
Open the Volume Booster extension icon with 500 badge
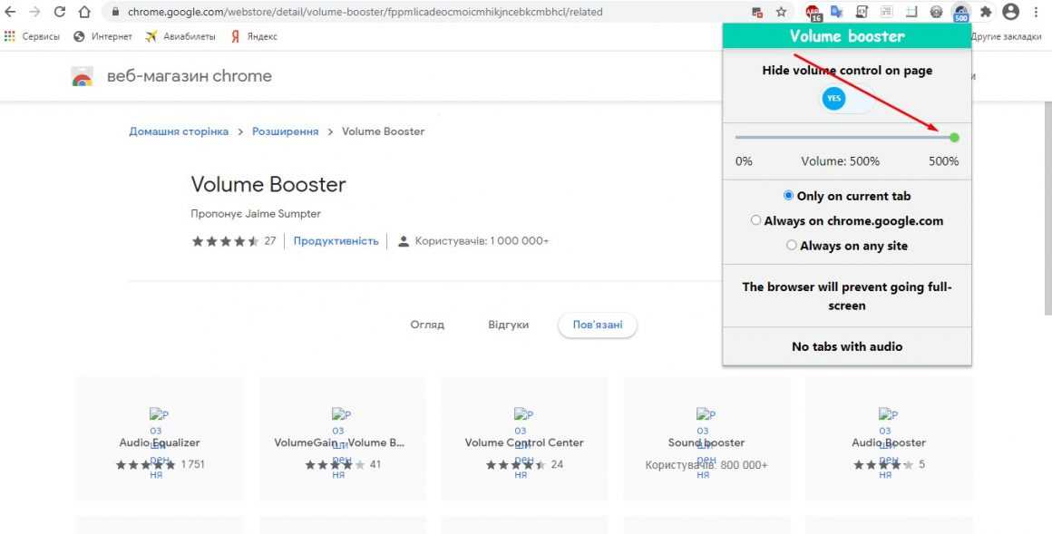960,12
